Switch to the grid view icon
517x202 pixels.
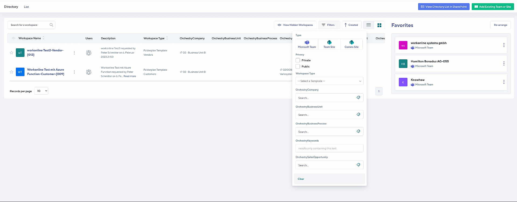coord(379,25)
